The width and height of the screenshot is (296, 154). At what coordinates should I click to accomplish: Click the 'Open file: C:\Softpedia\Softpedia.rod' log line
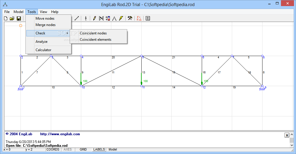[37, 146]
